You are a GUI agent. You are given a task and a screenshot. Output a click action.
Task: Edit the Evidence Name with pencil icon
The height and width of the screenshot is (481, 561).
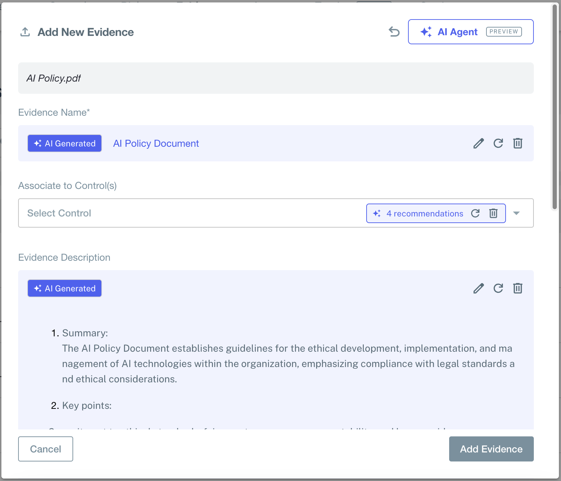click(x=478, y=143)
